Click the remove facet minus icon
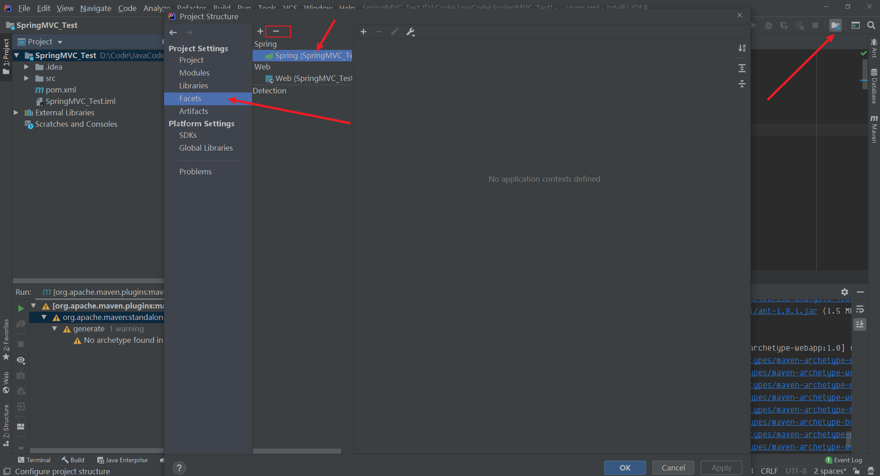This screenshot has height=476, width=880. point(276,31)
